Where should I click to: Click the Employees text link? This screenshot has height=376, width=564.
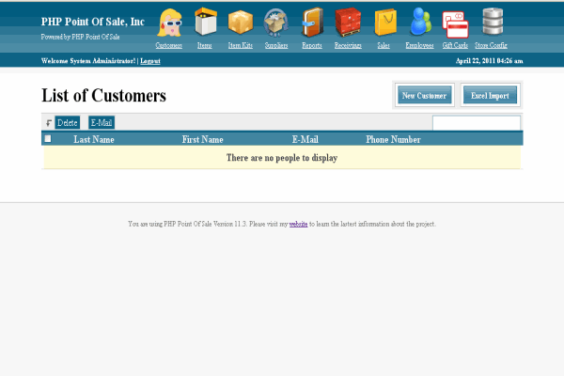click(x=419, y=45)
